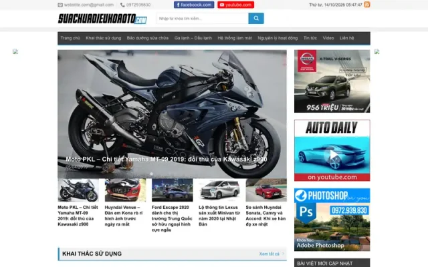This screenshot has height=267, width=428.
Task: Click the Moto PKL Yamaha MT-09 title link
Action: tap(78, 216)
